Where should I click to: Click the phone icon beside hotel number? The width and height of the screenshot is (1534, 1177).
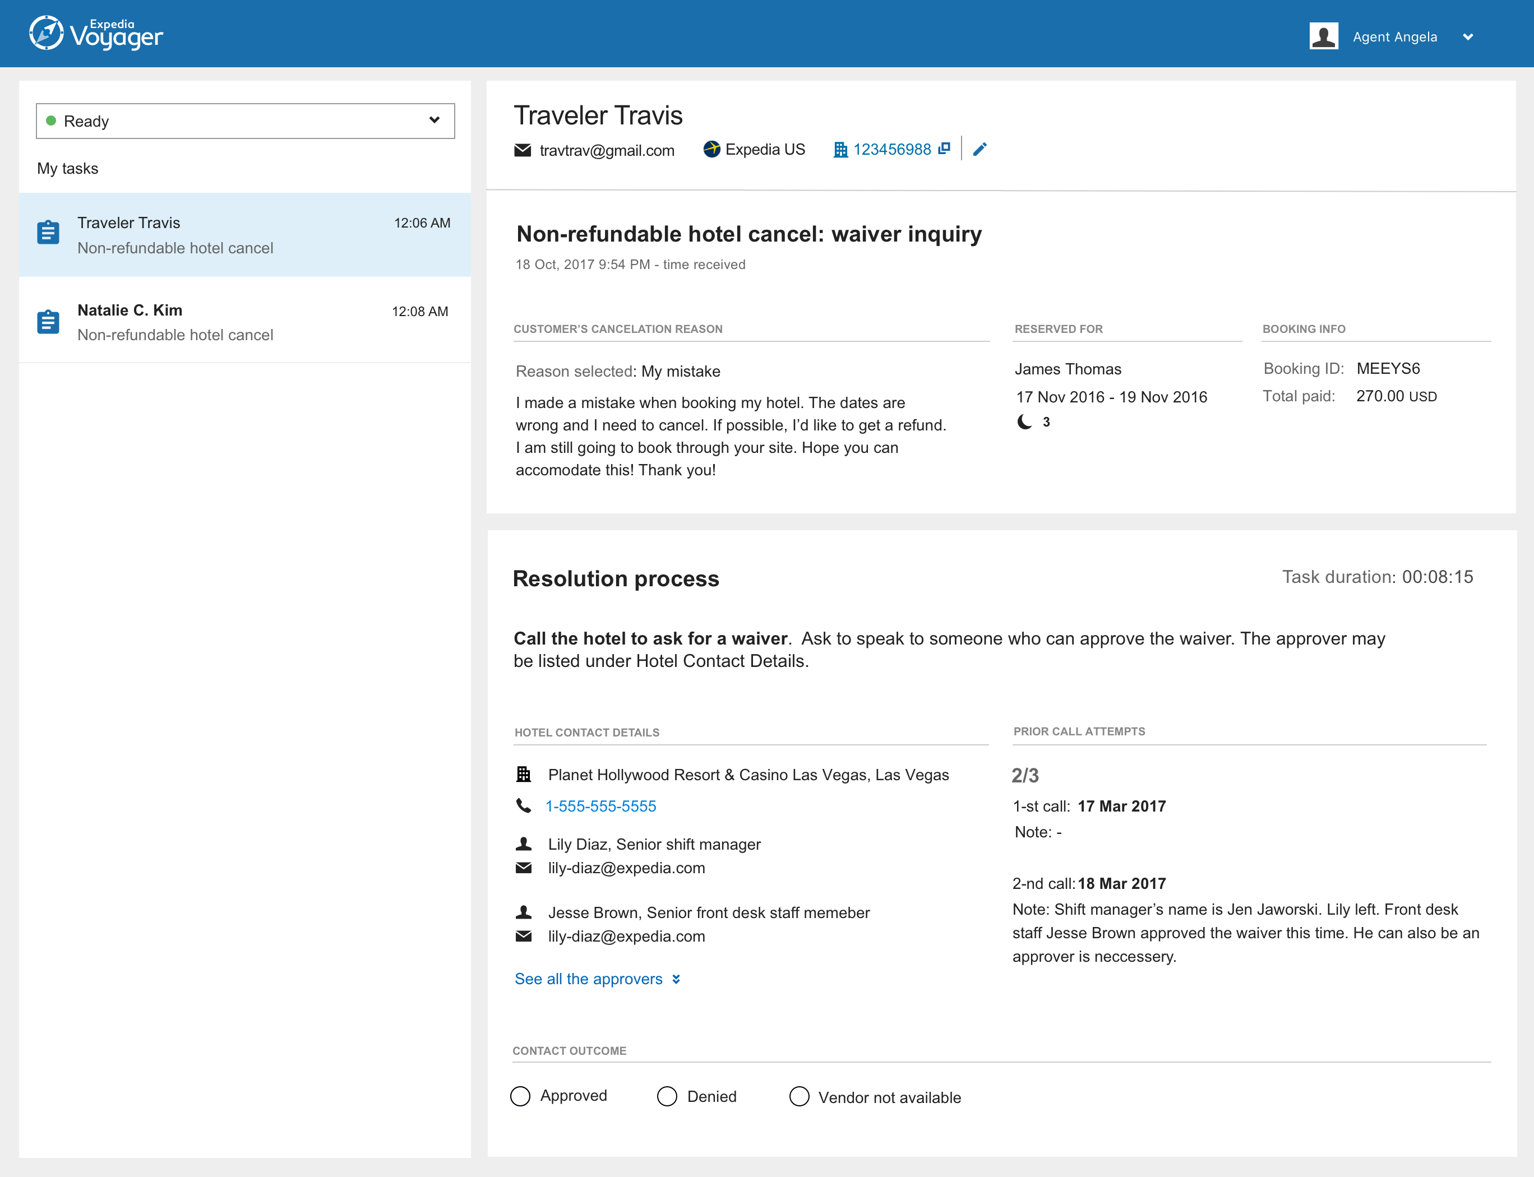point(524,806)
